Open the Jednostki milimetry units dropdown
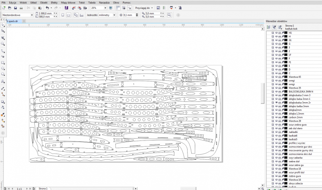322x190 pixels. pos(114,15)
